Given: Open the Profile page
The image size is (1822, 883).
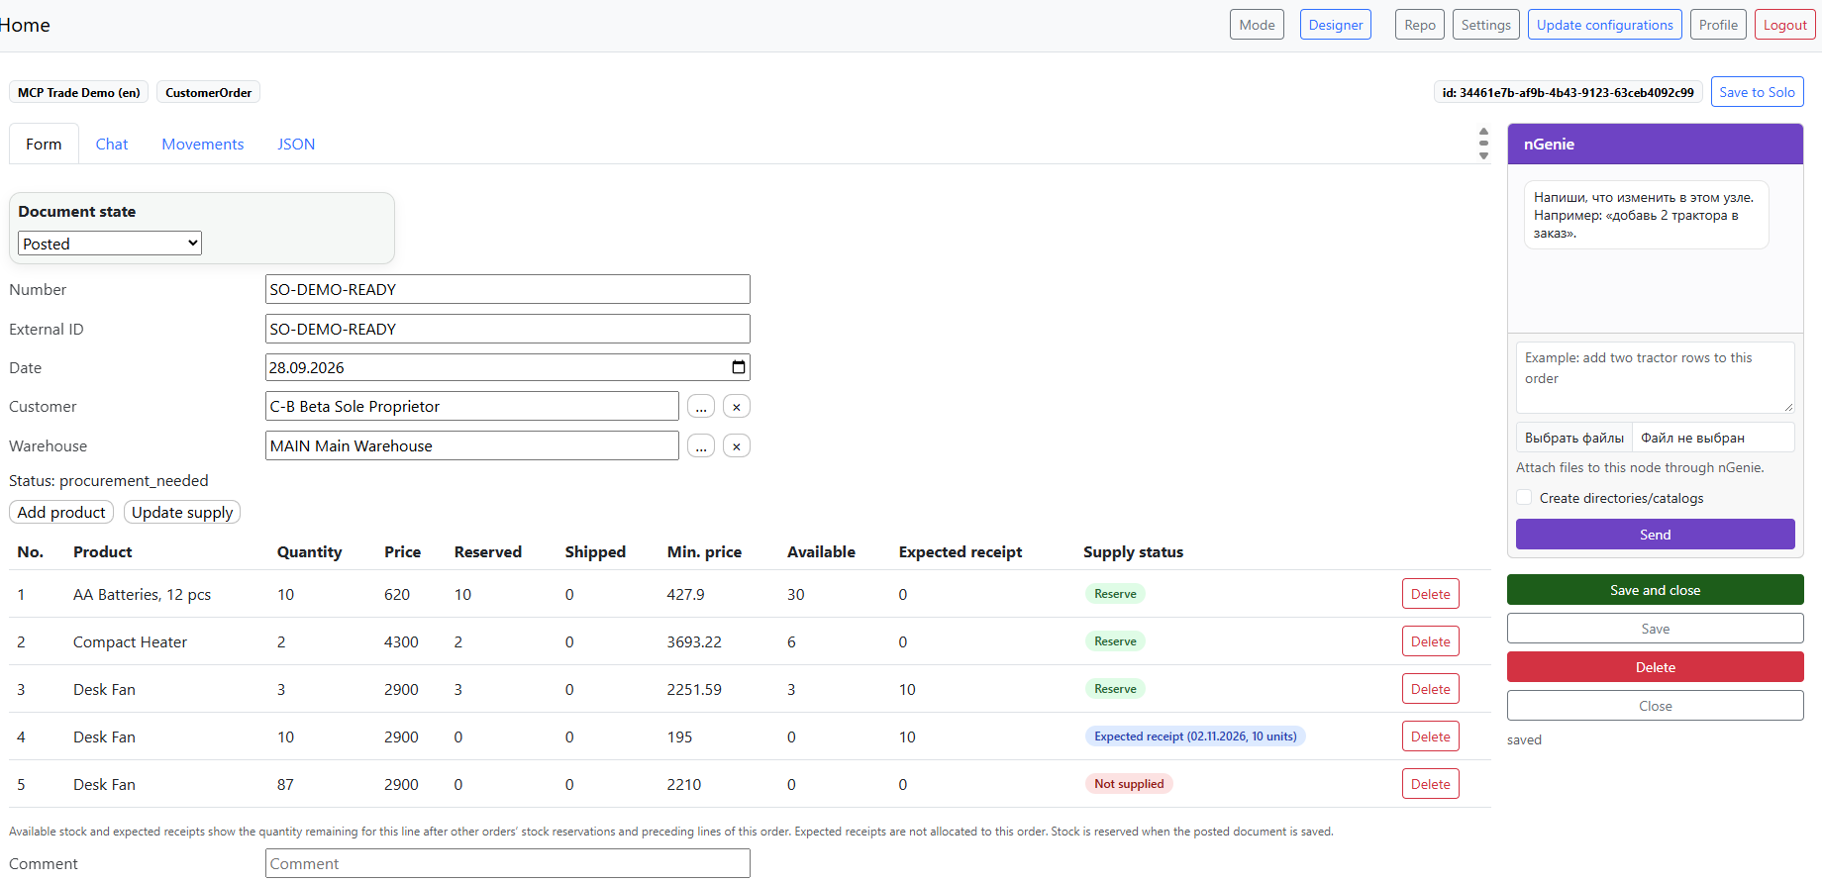Looking at the screenshot, I should click(x=1718, y=25).
